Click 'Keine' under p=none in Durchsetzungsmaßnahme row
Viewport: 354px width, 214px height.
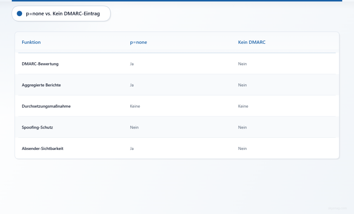pyautogui.click(x=135, y=106)
